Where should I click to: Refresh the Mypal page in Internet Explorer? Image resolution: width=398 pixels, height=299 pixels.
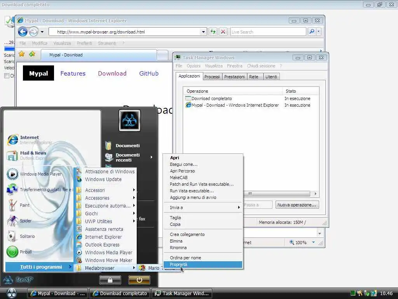tap(213, 32)
